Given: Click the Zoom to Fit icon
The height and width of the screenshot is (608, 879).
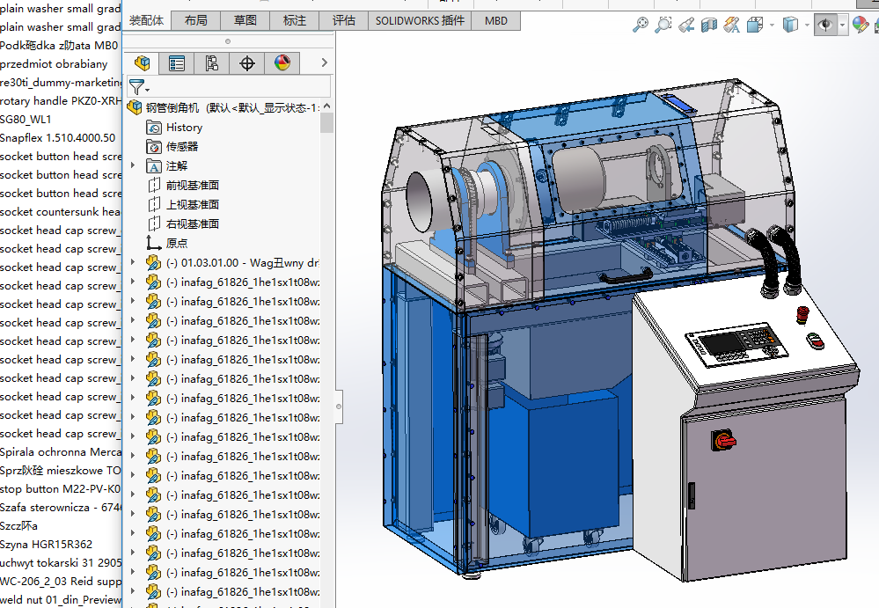Looking at the screenshot, I should (x=641, y=26).
